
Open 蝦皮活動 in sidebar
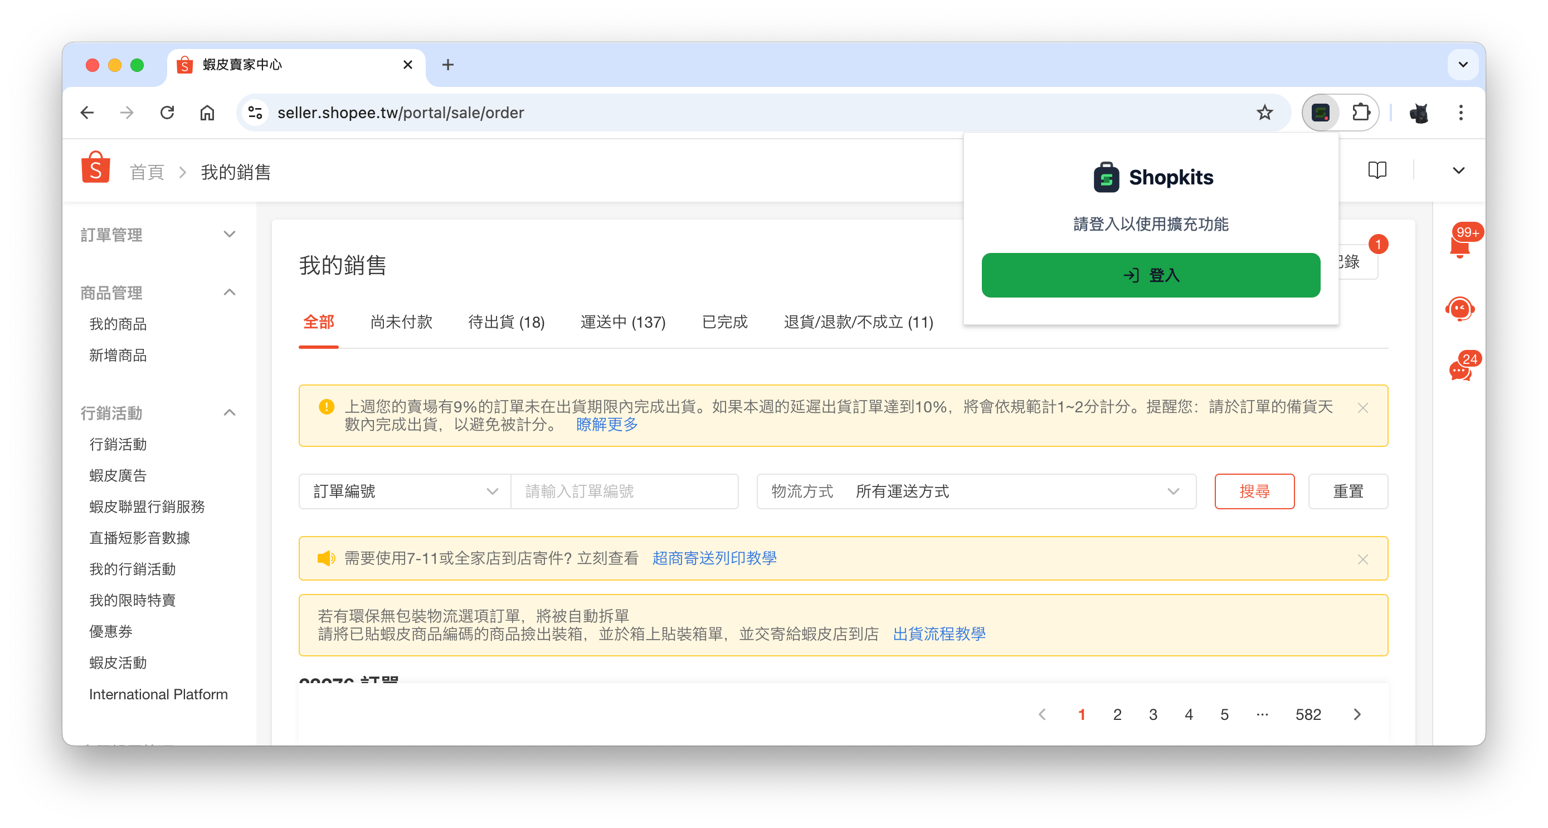click(118, 663)
